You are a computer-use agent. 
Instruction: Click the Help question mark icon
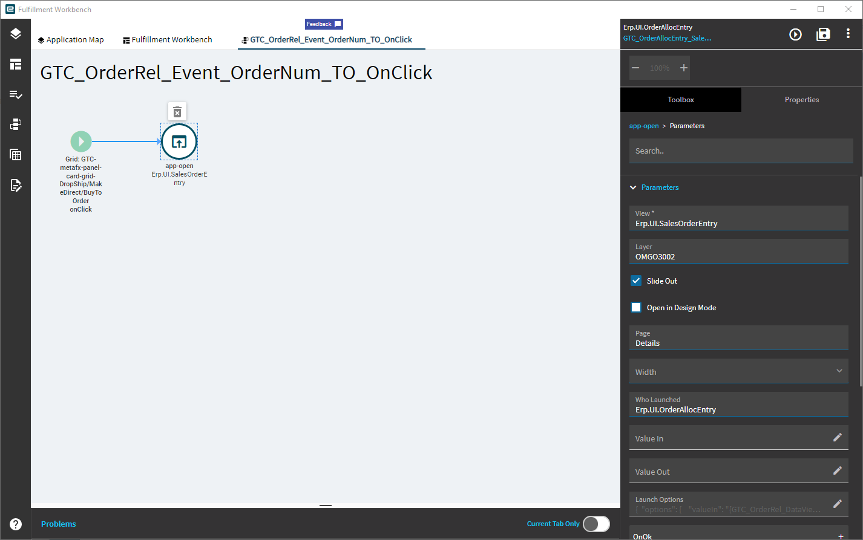click(x=15, y=524)
